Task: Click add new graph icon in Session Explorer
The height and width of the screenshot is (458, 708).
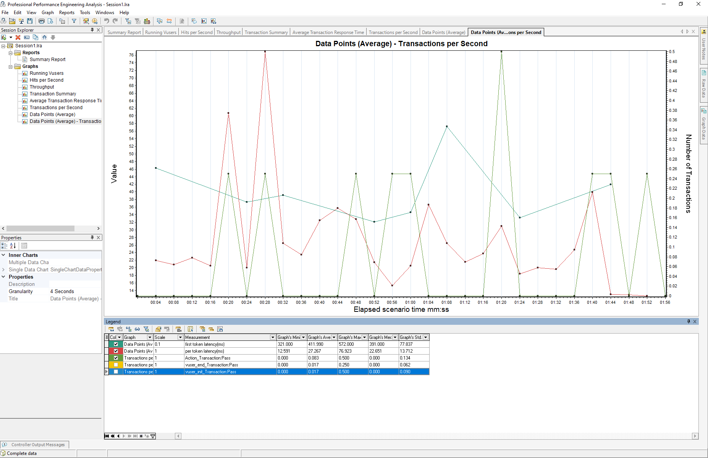Action: coord(4,37)
